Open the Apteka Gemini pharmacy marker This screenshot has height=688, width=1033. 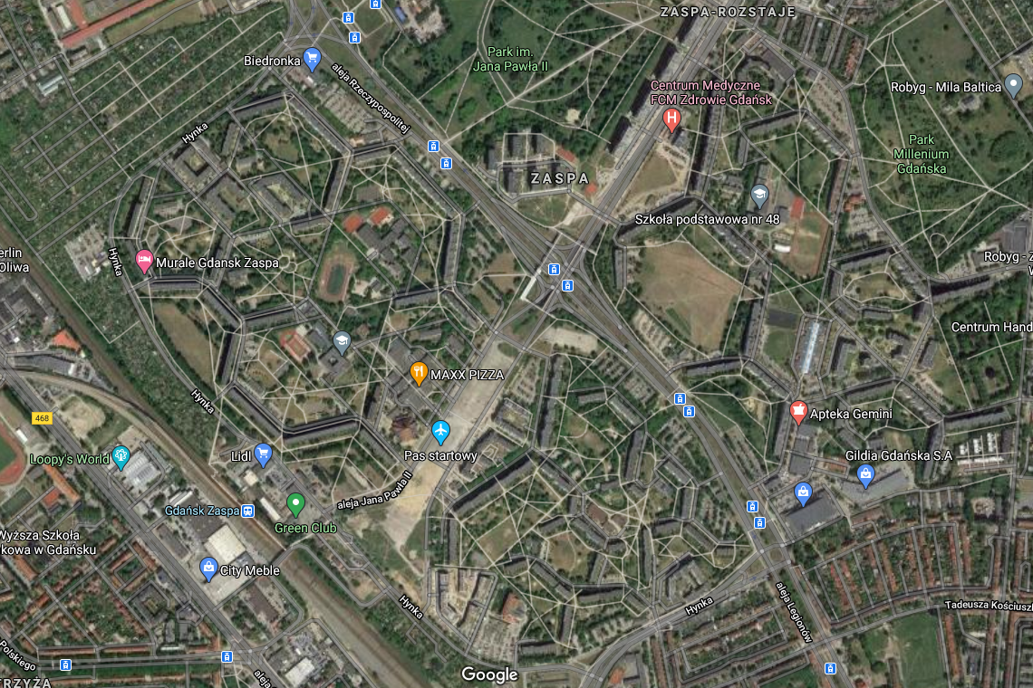(x=798, y=413)
